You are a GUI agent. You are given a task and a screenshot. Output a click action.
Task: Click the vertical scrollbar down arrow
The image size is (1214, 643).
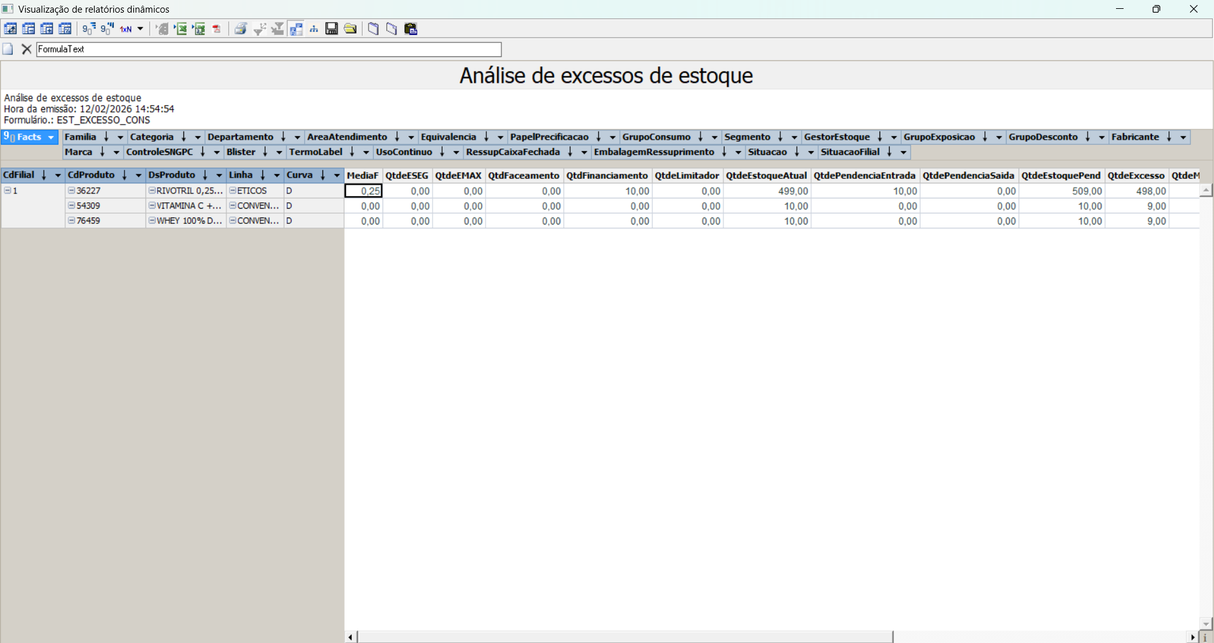click(x=1206, y=623)
